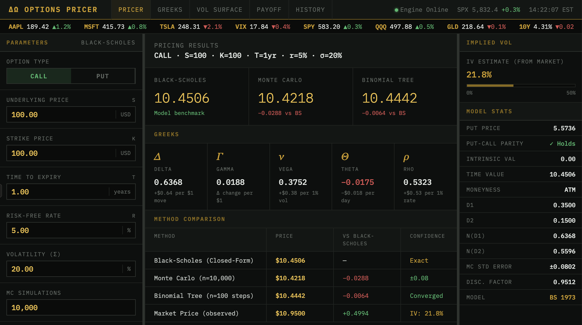Open the PRICER tab
Screen dimensions: 582x325
tap(131, 10)
